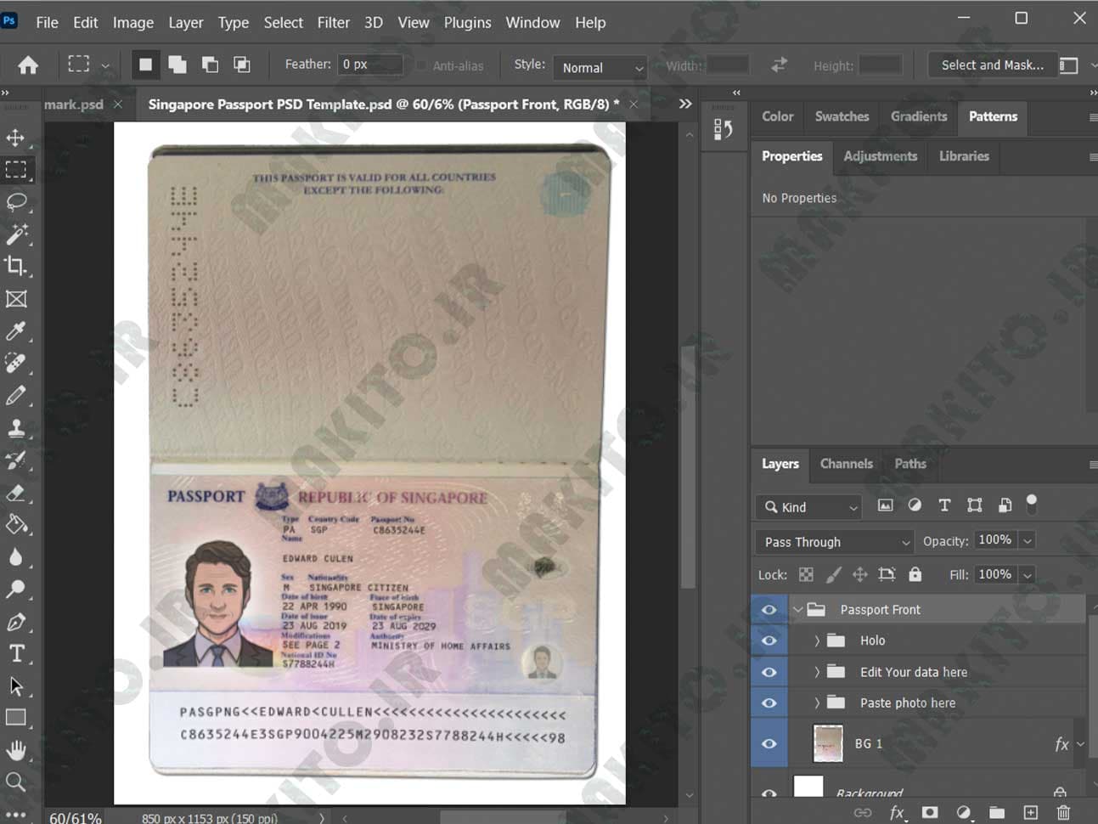
Task: Select the Path Selection tool
Action: pyautogui.click(x=15, y=686)
